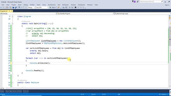This screenshot has height=96, width=171.
Task: Click the orderby obj.Salary code line
Action: point(39,51)
